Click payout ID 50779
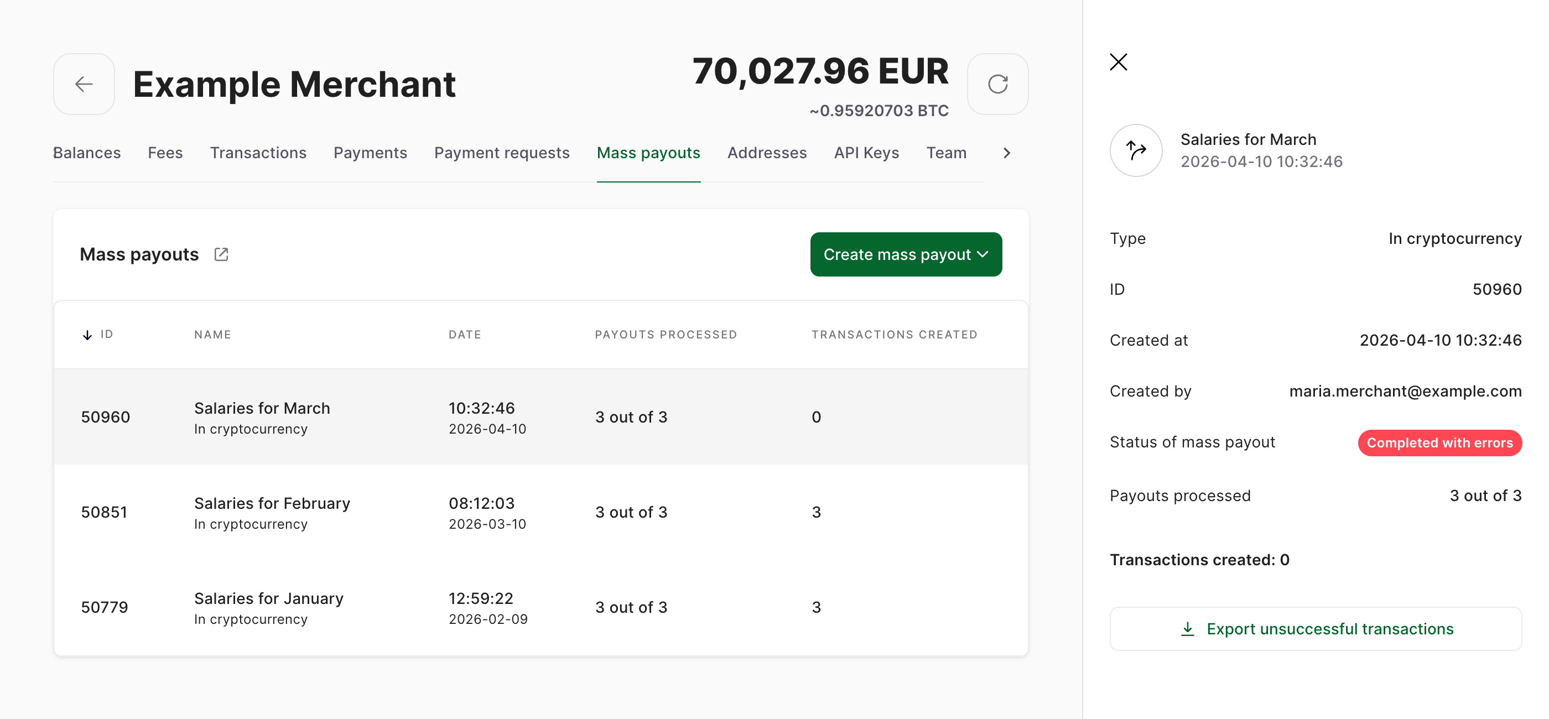The height and width of the screenshot is (719, 1549). coord(105,607)
